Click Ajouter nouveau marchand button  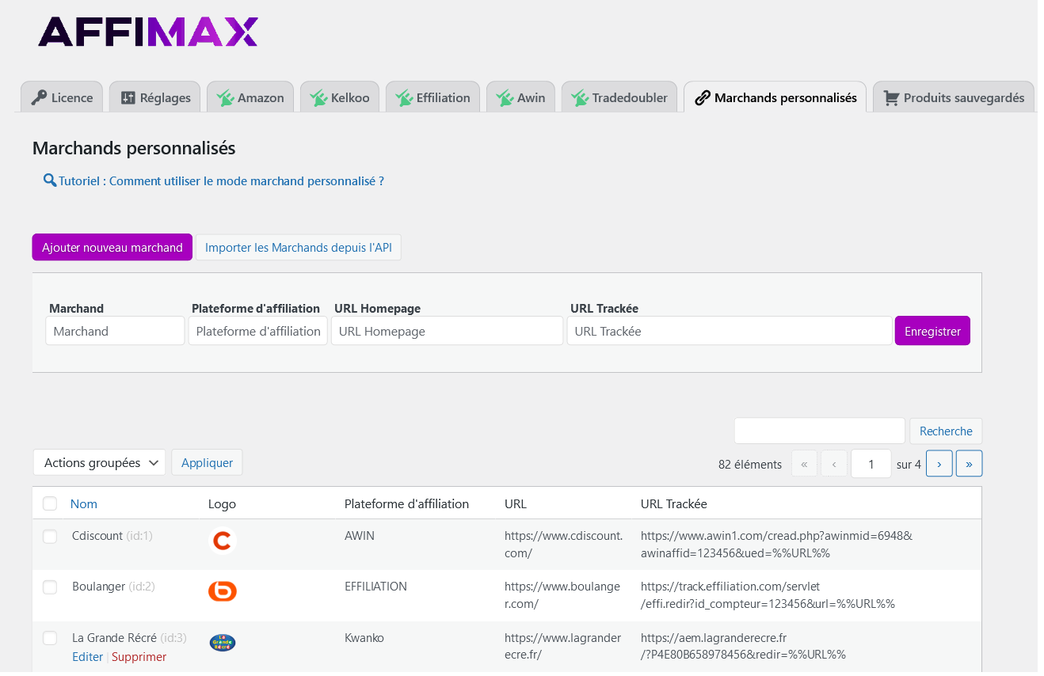click(x=112, y=247)
